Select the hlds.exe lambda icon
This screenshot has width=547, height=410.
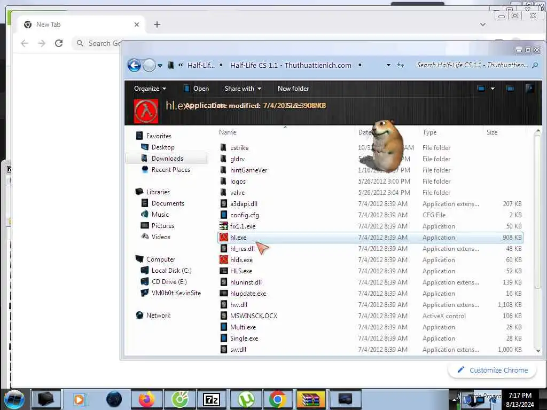click(224, 260)
